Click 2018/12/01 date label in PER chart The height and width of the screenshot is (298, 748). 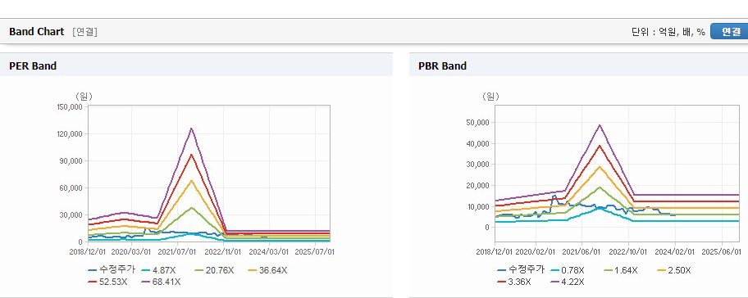88,251
